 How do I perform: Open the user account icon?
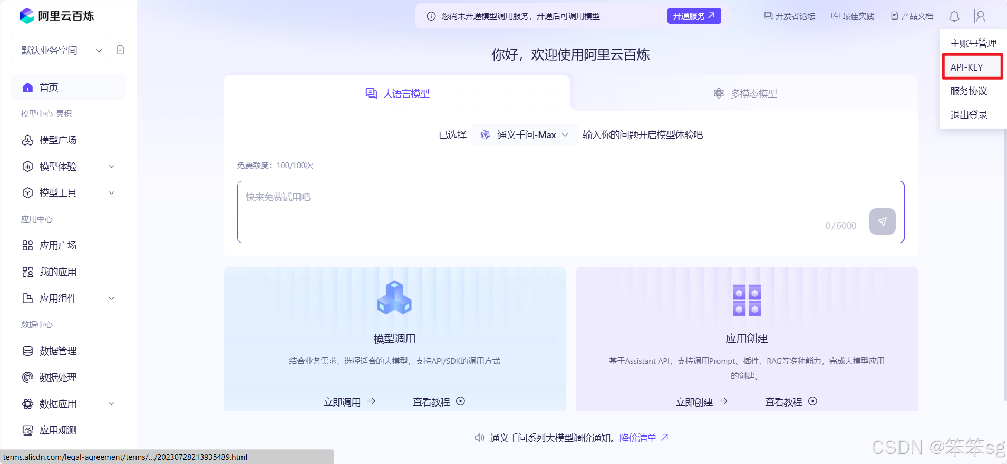[980, 16]
